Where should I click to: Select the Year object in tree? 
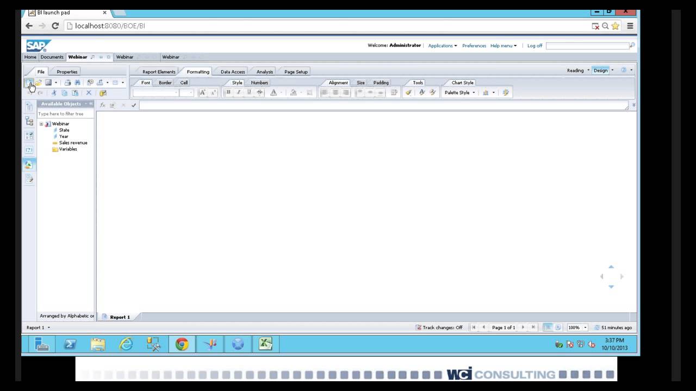coord(64,136)
